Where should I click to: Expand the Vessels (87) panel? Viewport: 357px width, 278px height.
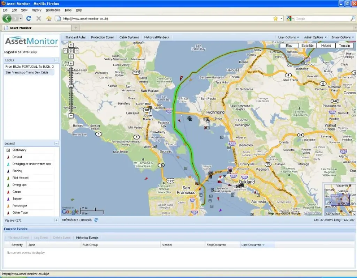coord(56,220)
